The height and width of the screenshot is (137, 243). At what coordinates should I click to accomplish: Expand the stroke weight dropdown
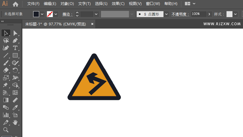tap(96, 14)
